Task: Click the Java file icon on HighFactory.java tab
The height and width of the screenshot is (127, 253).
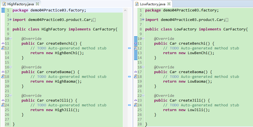Action: (x=4, y=4)
